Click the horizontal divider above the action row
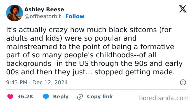The height and width of the screenshot is (104, 193). pyautogui.click(x=96, y=89)
